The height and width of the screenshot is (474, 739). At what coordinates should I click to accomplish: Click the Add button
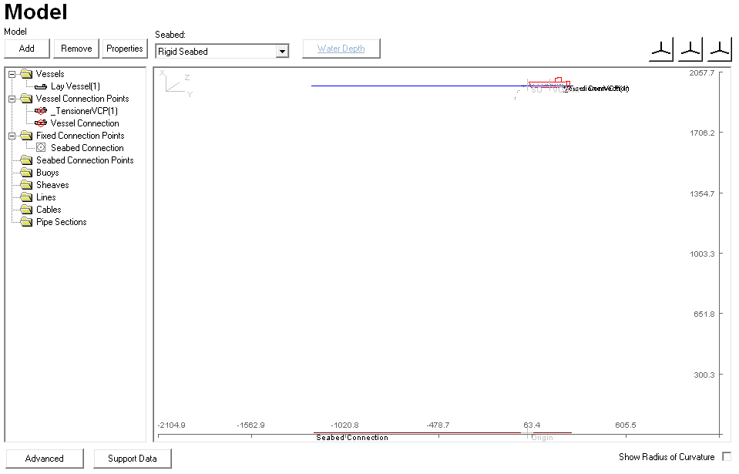(x=27, y=49)
